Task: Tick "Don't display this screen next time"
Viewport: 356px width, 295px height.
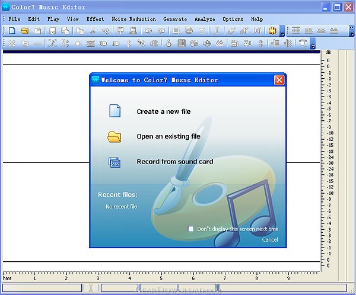Action: click(x=191, y=229)
